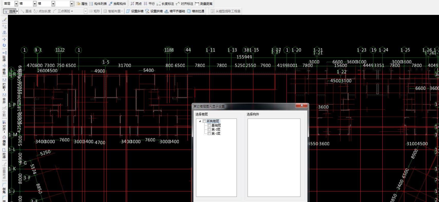Image resolution: width=439 pixels, height=202 pixels.
Task: Select the 合并 merge tool
Action: 4,98
